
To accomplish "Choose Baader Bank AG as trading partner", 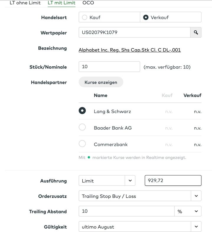I will tap(82, 127).
